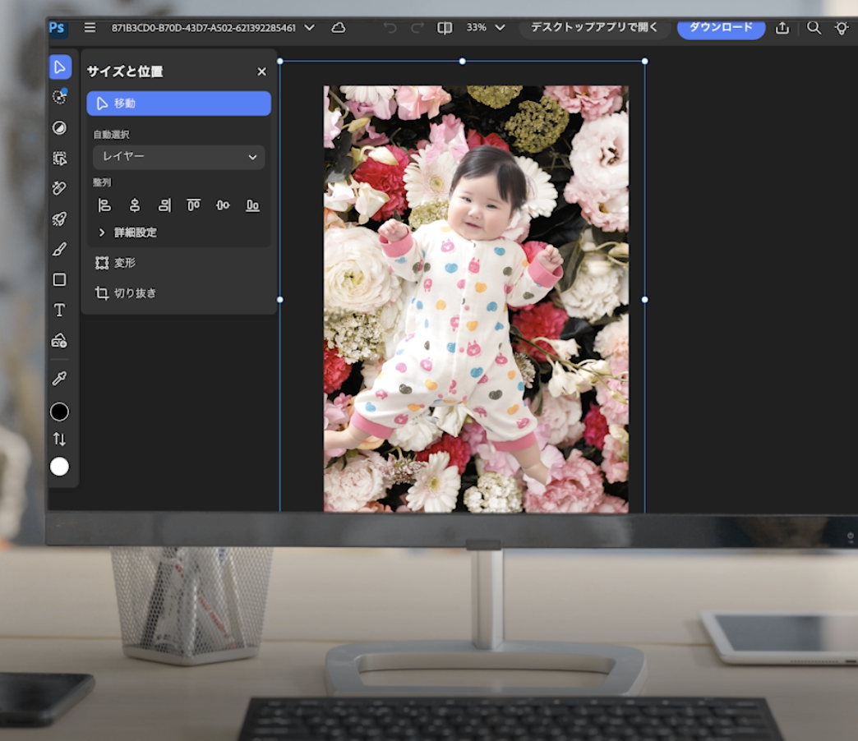Image resolution: width=858 pixels, height=741 pixels.
Task: Select the Adjustments half-circle tool
Action: [x=59, y=127]
